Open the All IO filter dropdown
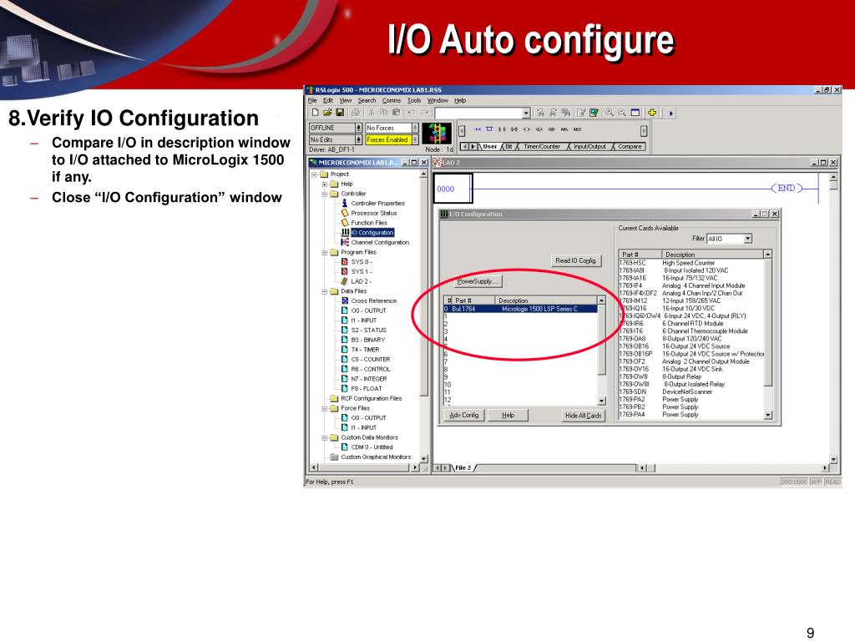Screen dimensions: 855x641 point(747,239)
